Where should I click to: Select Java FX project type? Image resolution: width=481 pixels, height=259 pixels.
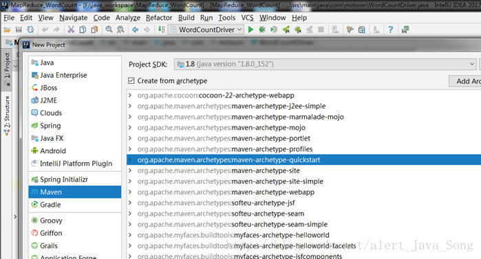tap(75, 138)
